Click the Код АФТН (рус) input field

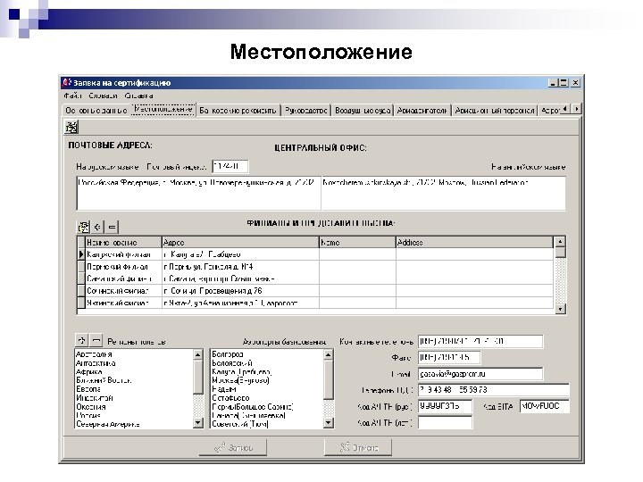pos(445,406)
